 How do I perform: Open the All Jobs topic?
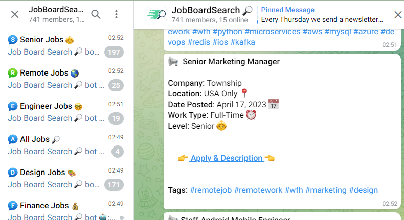coord(56,145)
